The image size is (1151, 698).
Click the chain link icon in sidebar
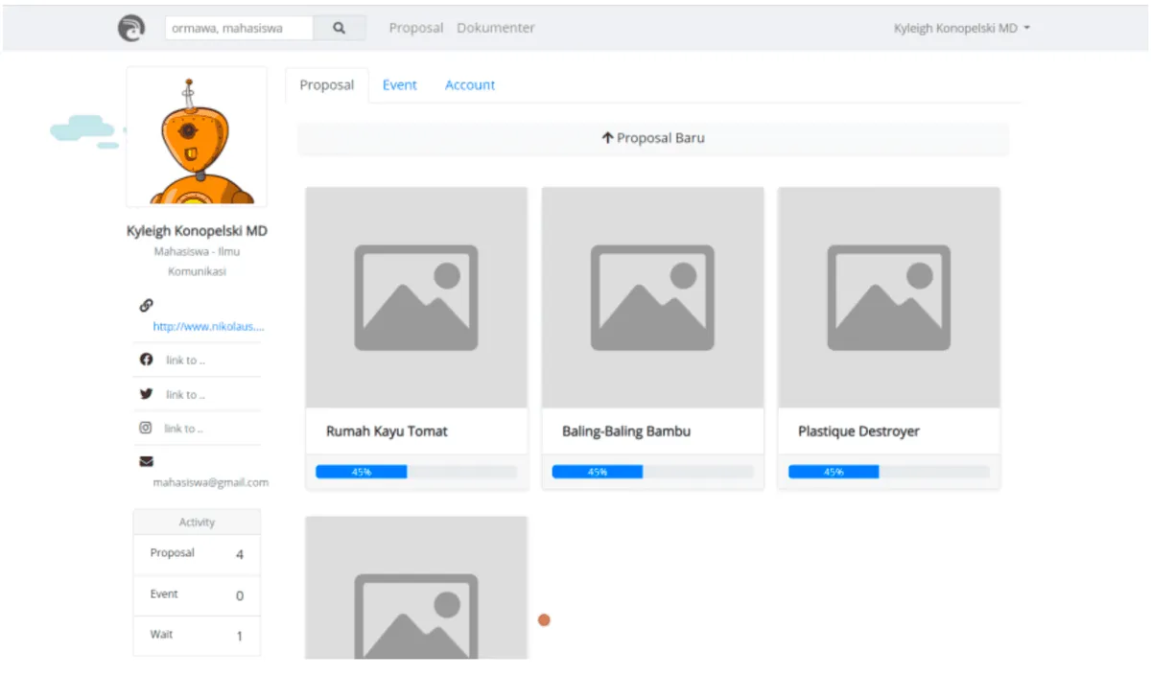point(147,306)
